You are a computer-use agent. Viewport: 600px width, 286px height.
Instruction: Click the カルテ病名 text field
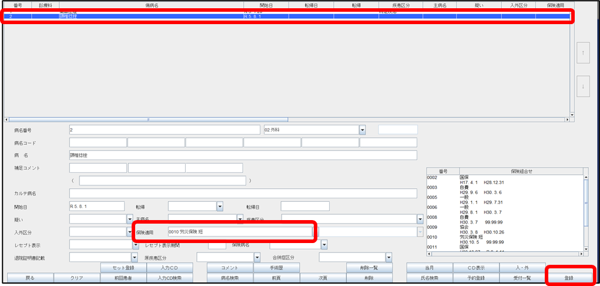point(243,193)
